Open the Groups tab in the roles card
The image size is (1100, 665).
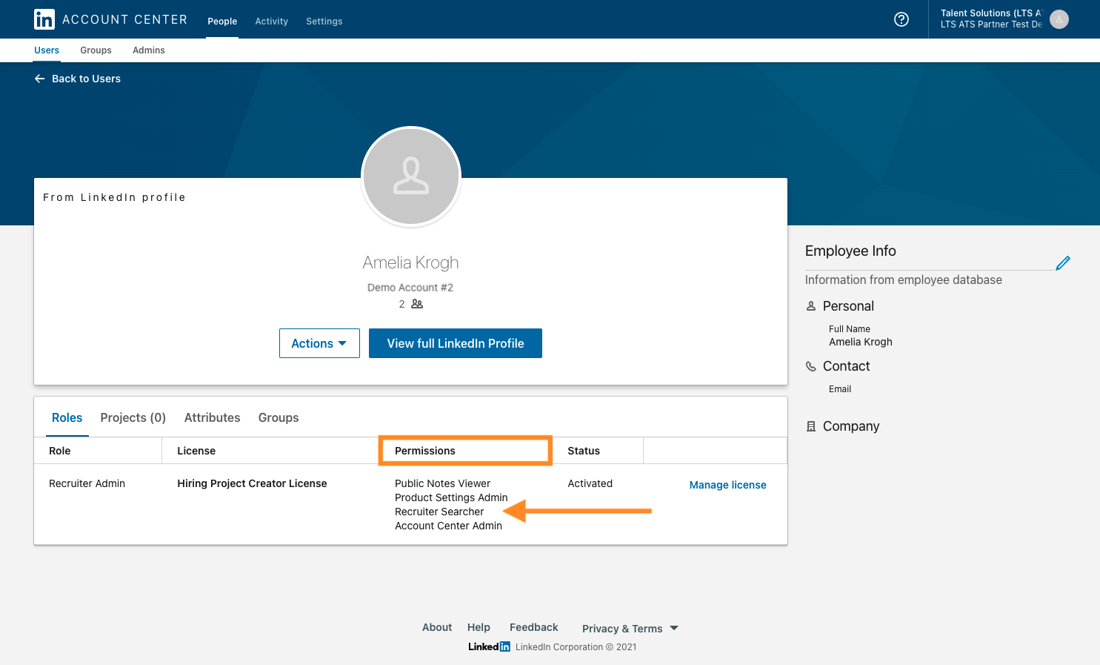[279, 418]
